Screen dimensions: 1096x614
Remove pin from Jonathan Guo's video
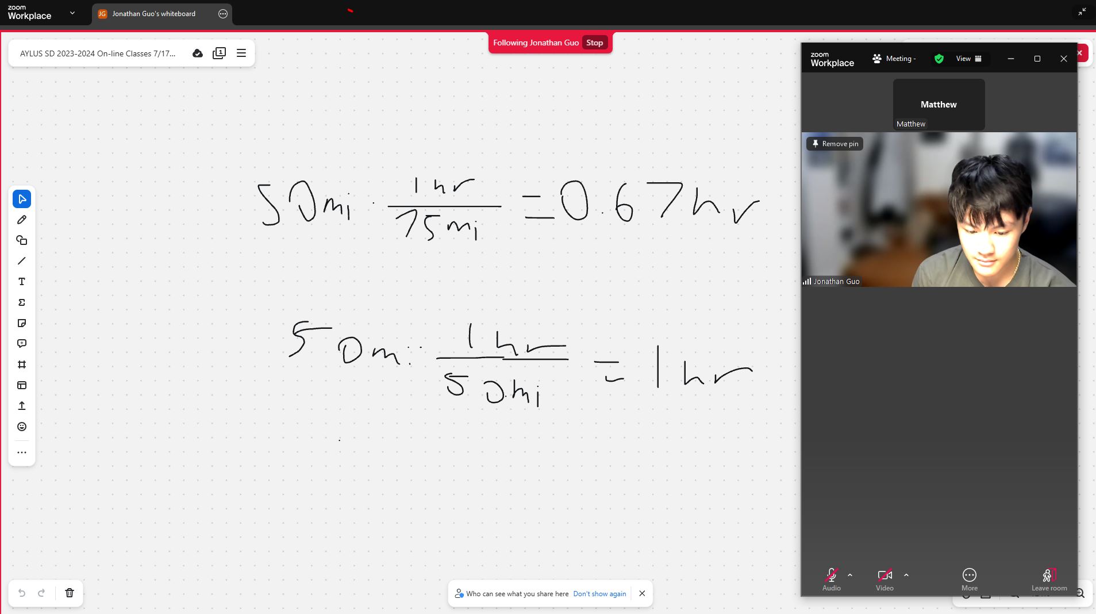click(x=835, y=144)
